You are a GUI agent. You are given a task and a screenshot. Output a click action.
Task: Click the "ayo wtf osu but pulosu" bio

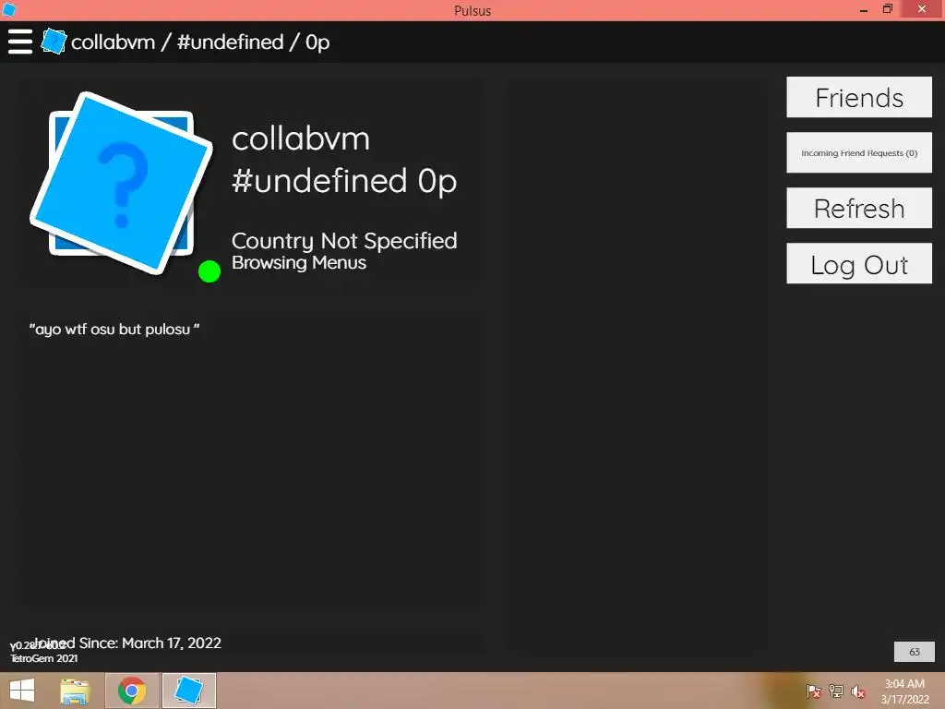point(114,330)
